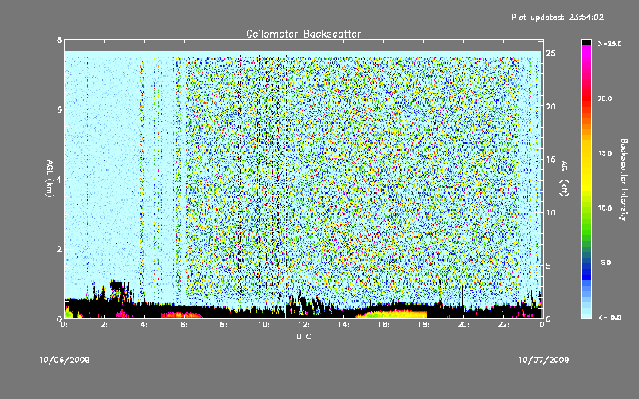Click the '14:' UTC hour tick label

coord(343,325)
